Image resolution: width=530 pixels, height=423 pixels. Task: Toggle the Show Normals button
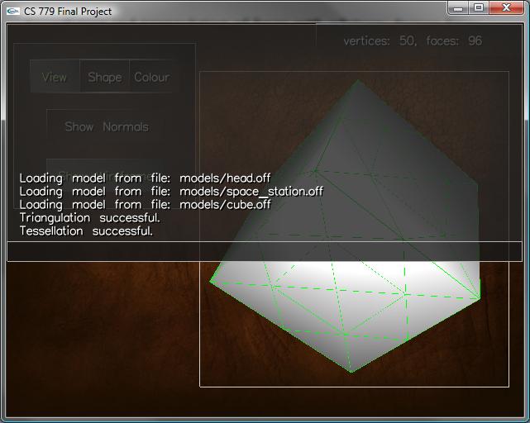click(107, 126)
